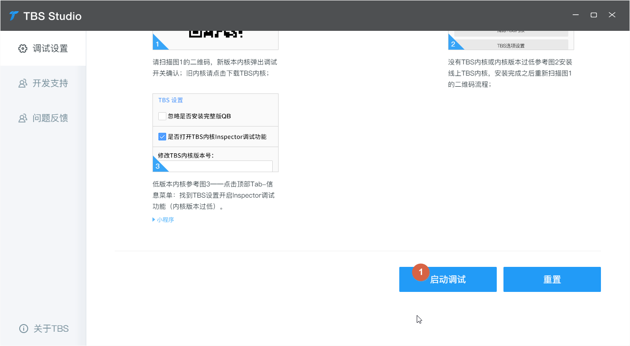The height and width of the screenshot is (346, 630).
Task: Click the 'TBS 设置' heading in image 3
Action: pyautogui.click(x=171, y=100)
